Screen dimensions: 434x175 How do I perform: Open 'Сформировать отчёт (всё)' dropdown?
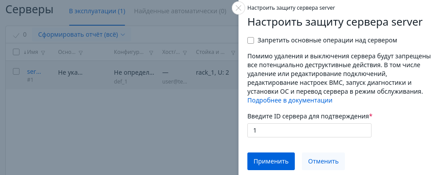coord(82,35)
